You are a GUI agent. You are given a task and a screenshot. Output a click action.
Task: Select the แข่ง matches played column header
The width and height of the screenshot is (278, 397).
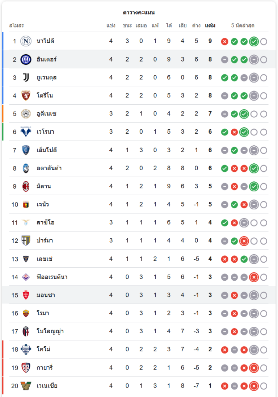(x=111, y=25)
